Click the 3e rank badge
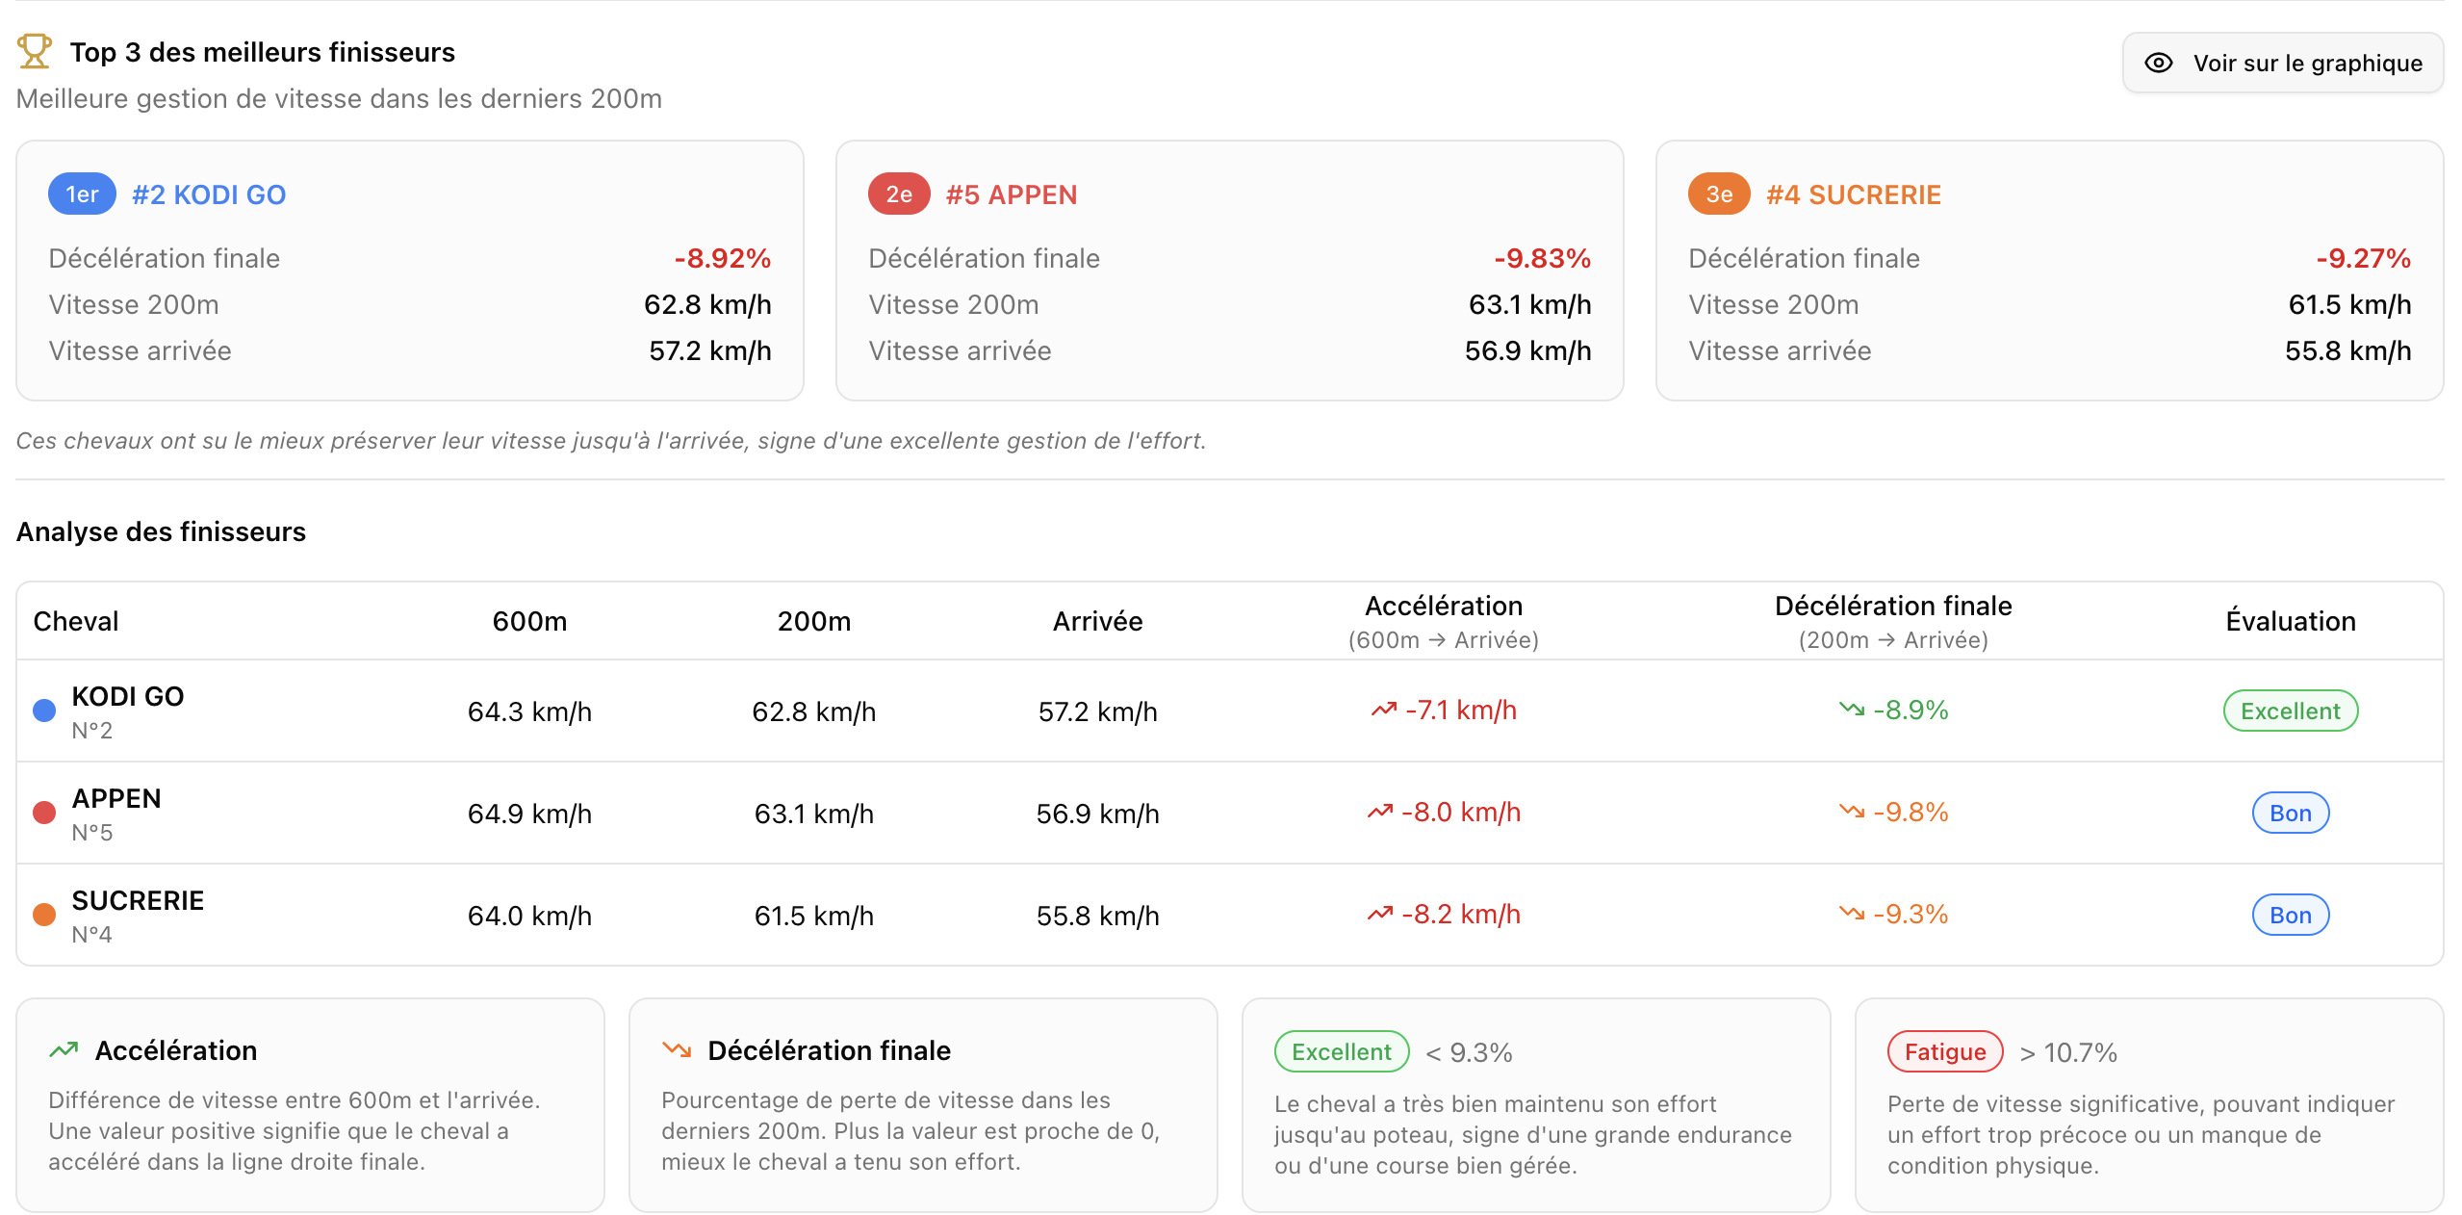Screen dimensions: 2462x1215 pos(1718,194)
